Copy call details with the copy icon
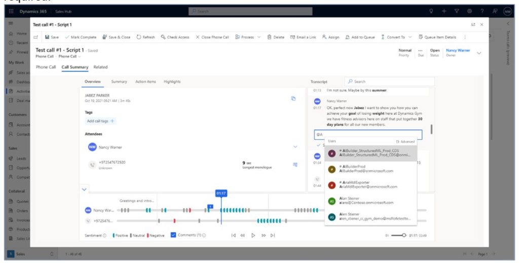The image size is (519, 263). pyautogui.click(x=293, y=99)
